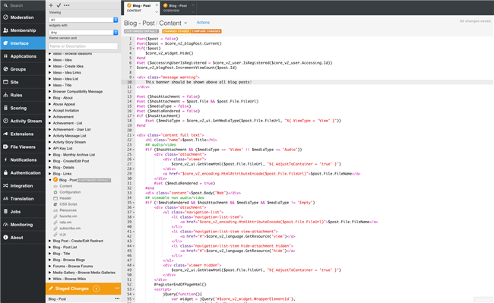Open the Monitoring gauge icon
Screen dimensions: 494x303
[5, 225]
